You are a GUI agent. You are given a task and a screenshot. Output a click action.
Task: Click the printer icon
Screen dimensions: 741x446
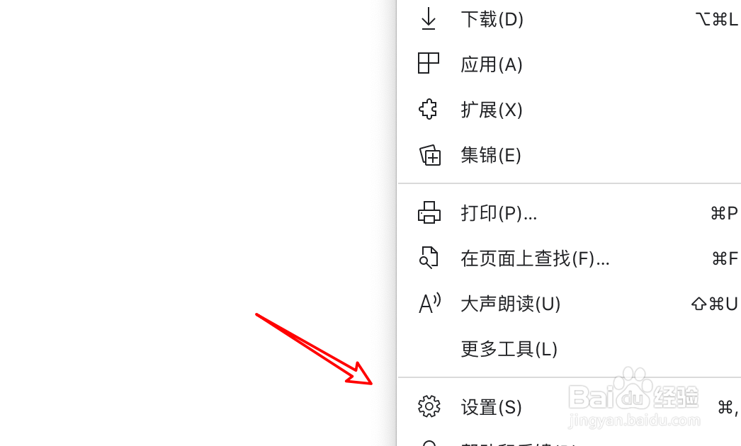point(429,212)
